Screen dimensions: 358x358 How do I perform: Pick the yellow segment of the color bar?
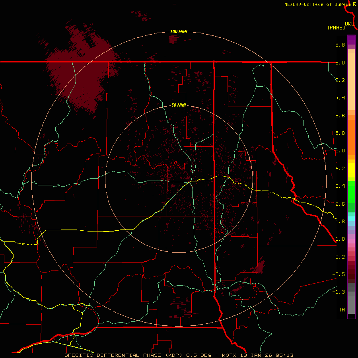tap(351, 170)
